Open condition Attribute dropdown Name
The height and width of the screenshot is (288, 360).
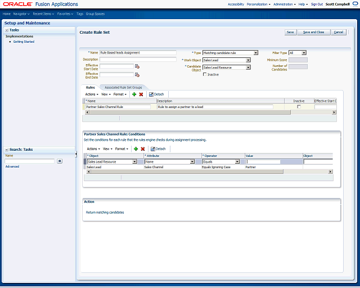(x=192, y=161)
